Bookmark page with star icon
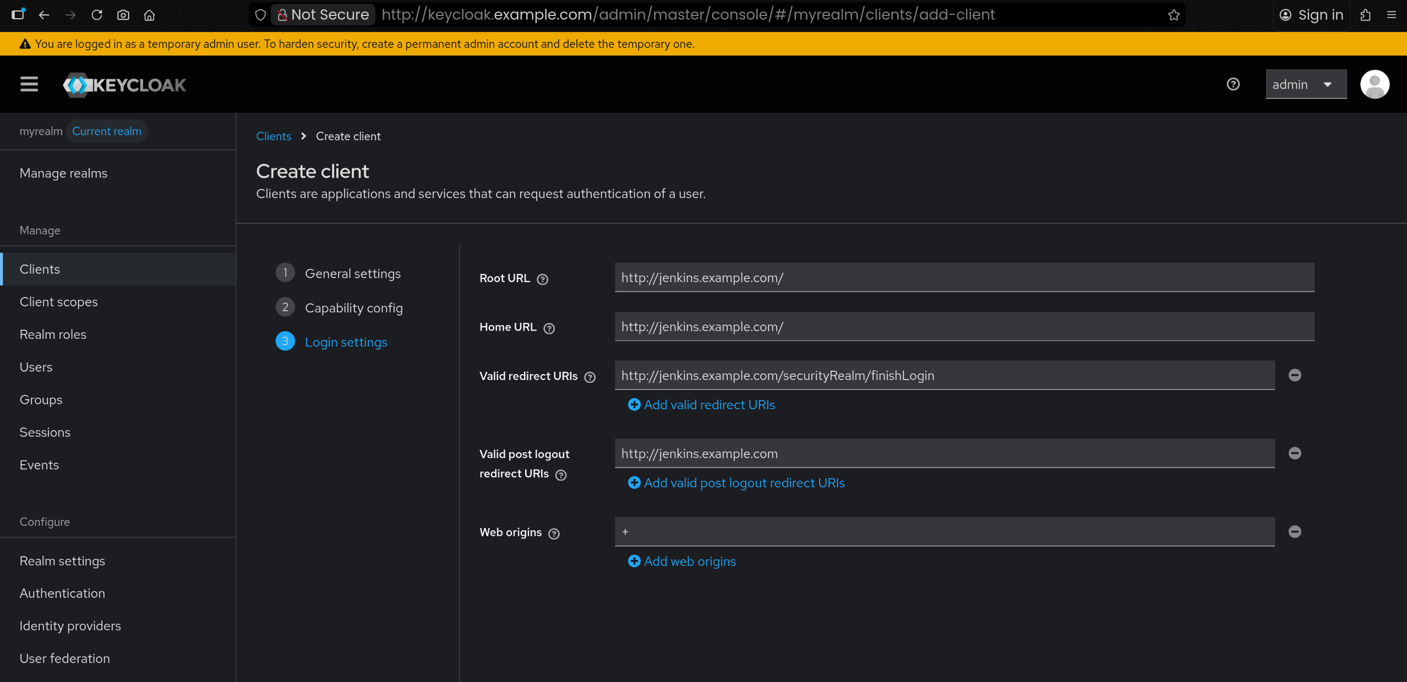This screenshot has width=1407, height=682. point(1174,15)
